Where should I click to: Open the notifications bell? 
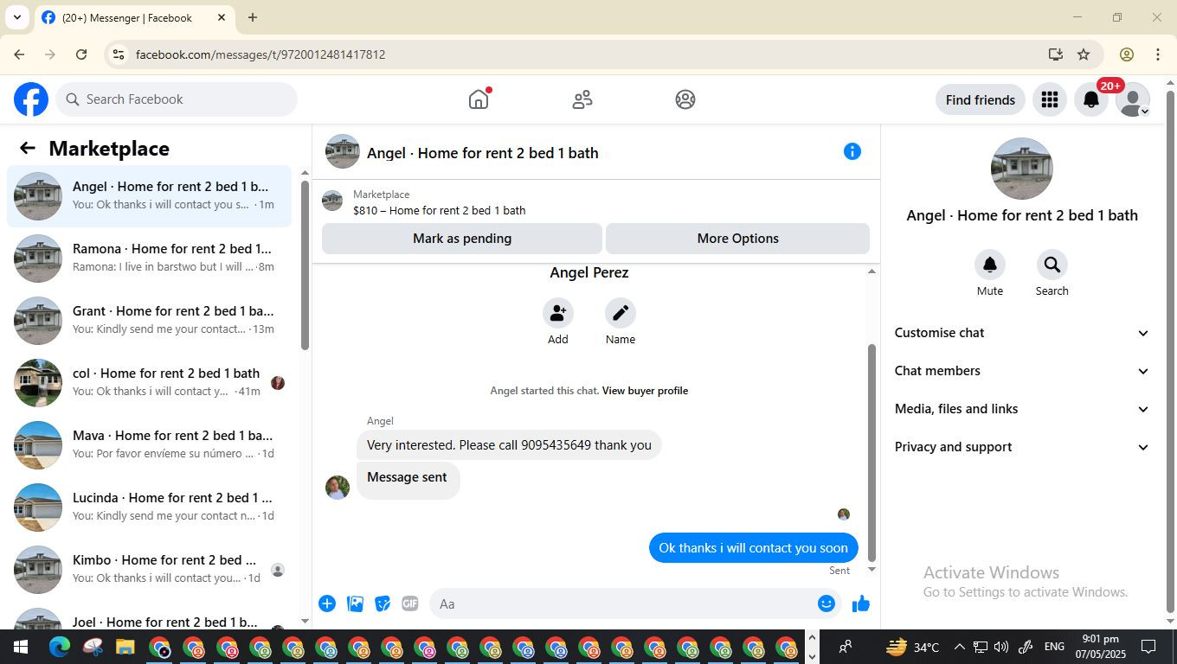tap(1091, 100)
